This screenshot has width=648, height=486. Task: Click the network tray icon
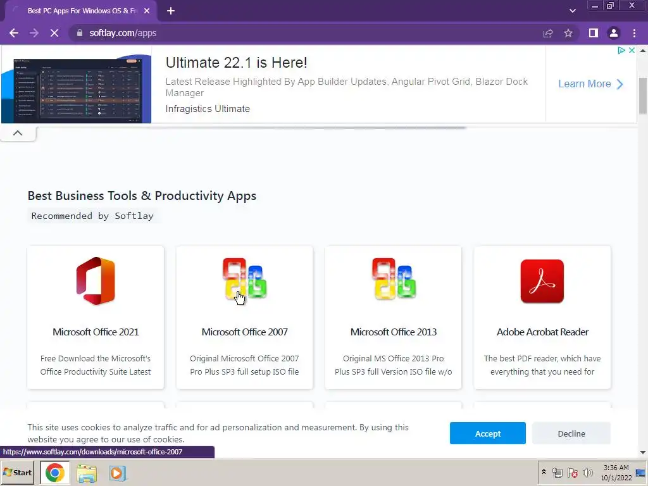[558, 473]
